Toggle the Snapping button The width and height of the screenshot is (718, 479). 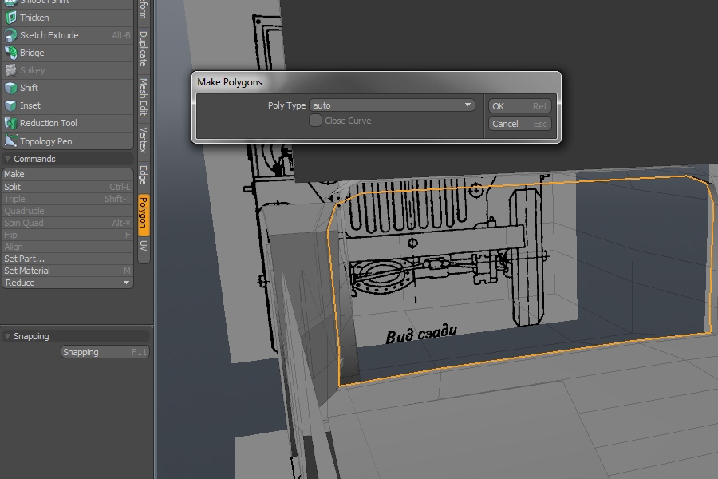click(x=105, y=352)
